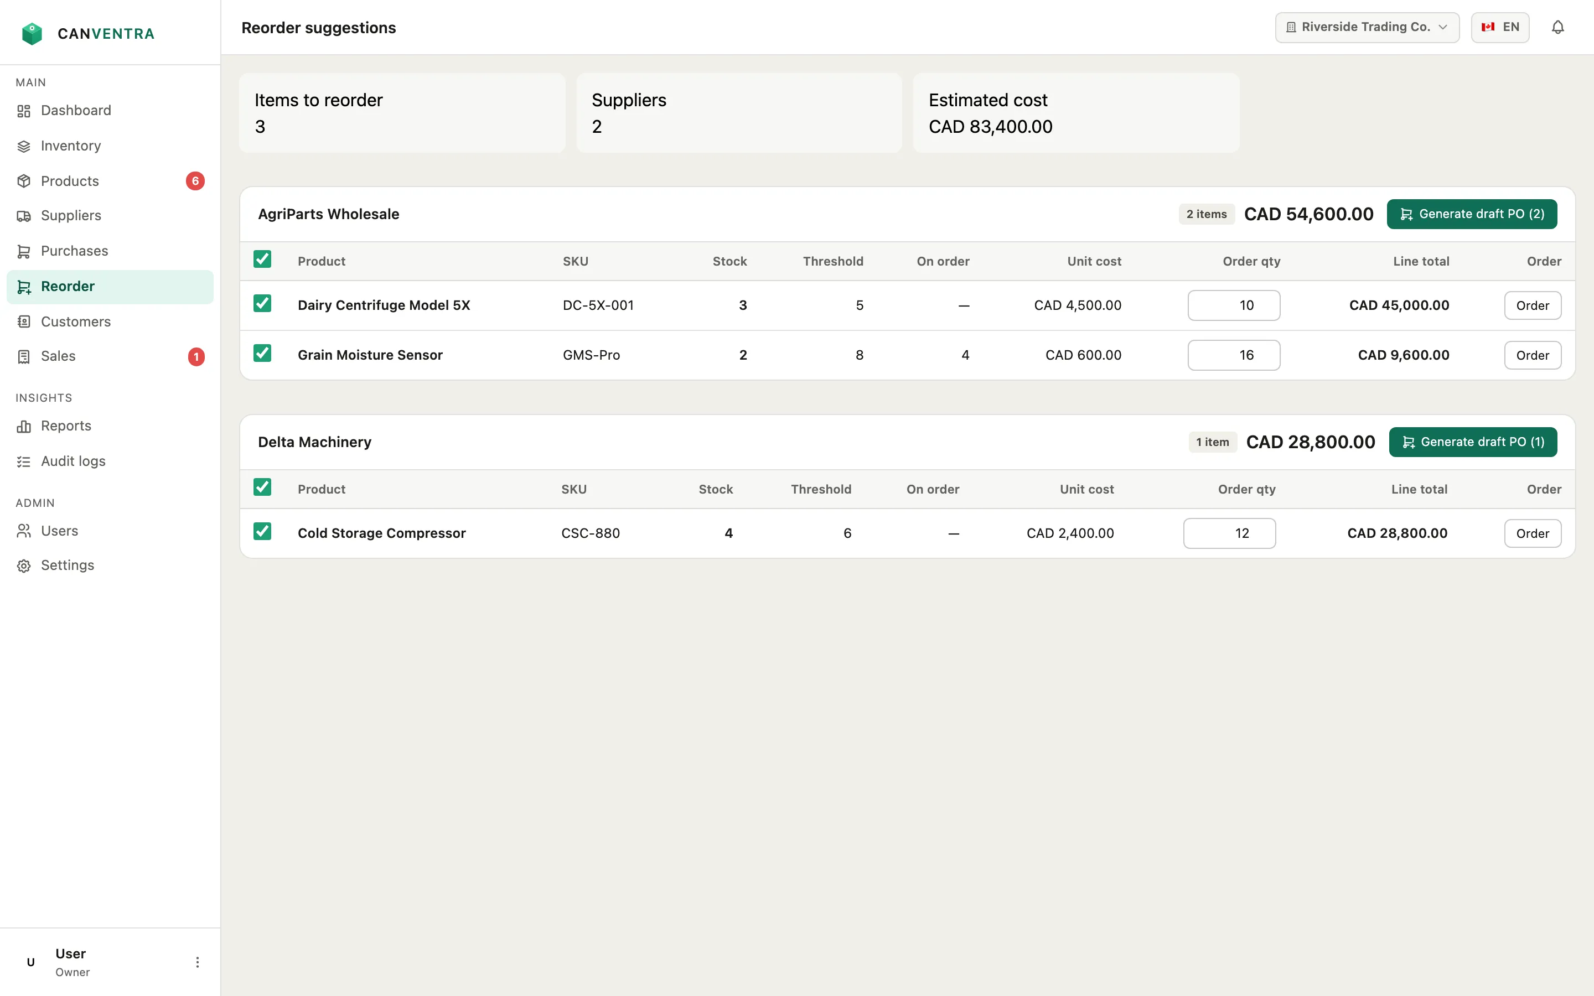Screen dimensions: 1594x996
Task: Open the Users menu item
Action: coord(110,531)
